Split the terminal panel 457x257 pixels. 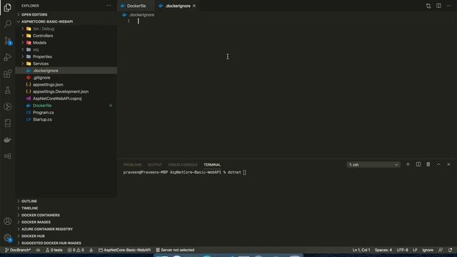[418, 164]
